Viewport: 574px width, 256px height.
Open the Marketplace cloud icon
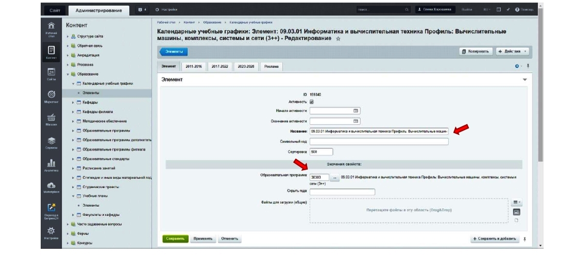[51, 186]
